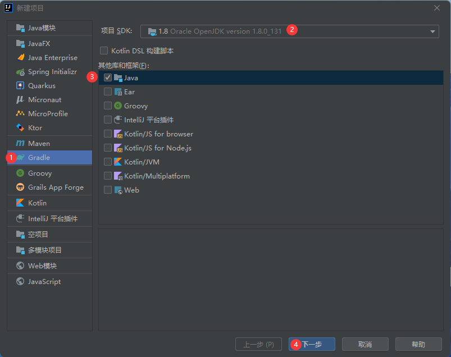Click the Grails App Forge icon
The width and height of the screenshot is (451, 357).
(x=20, y=187)
